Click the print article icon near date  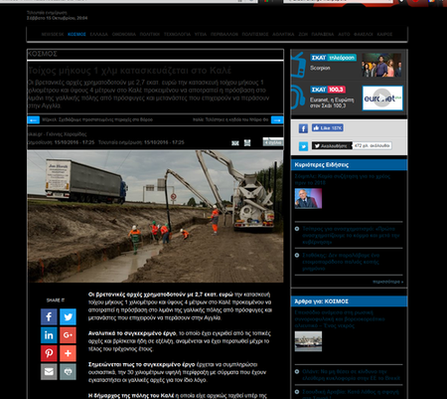pyautogui.click(x=247, y=142)
